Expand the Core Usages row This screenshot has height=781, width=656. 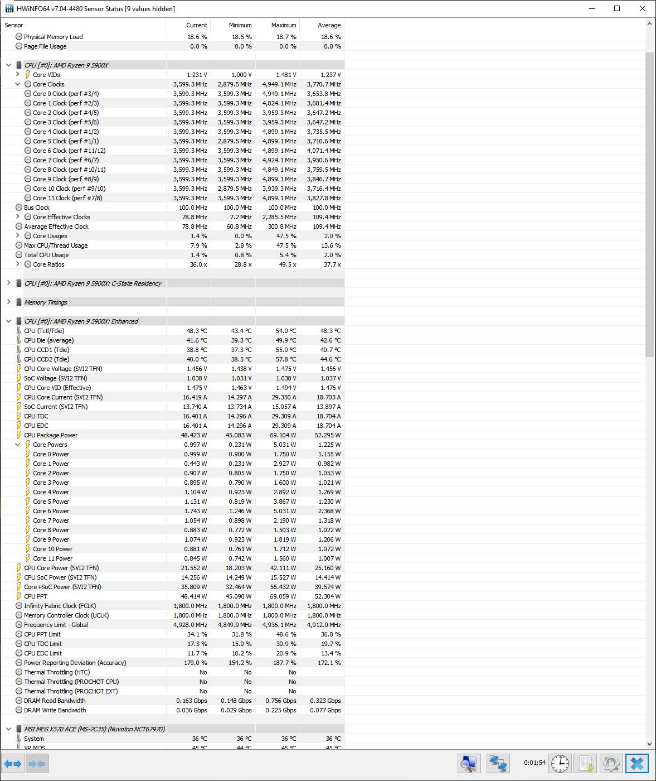(x=17, y=236)
